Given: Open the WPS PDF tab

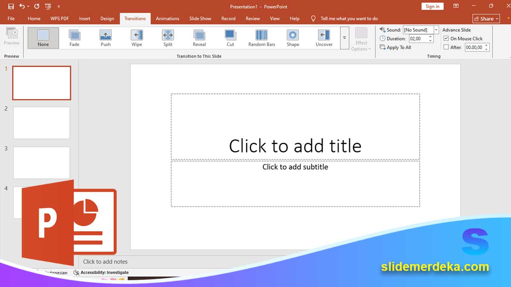Looking at the screenshot, I should (60, 19).
